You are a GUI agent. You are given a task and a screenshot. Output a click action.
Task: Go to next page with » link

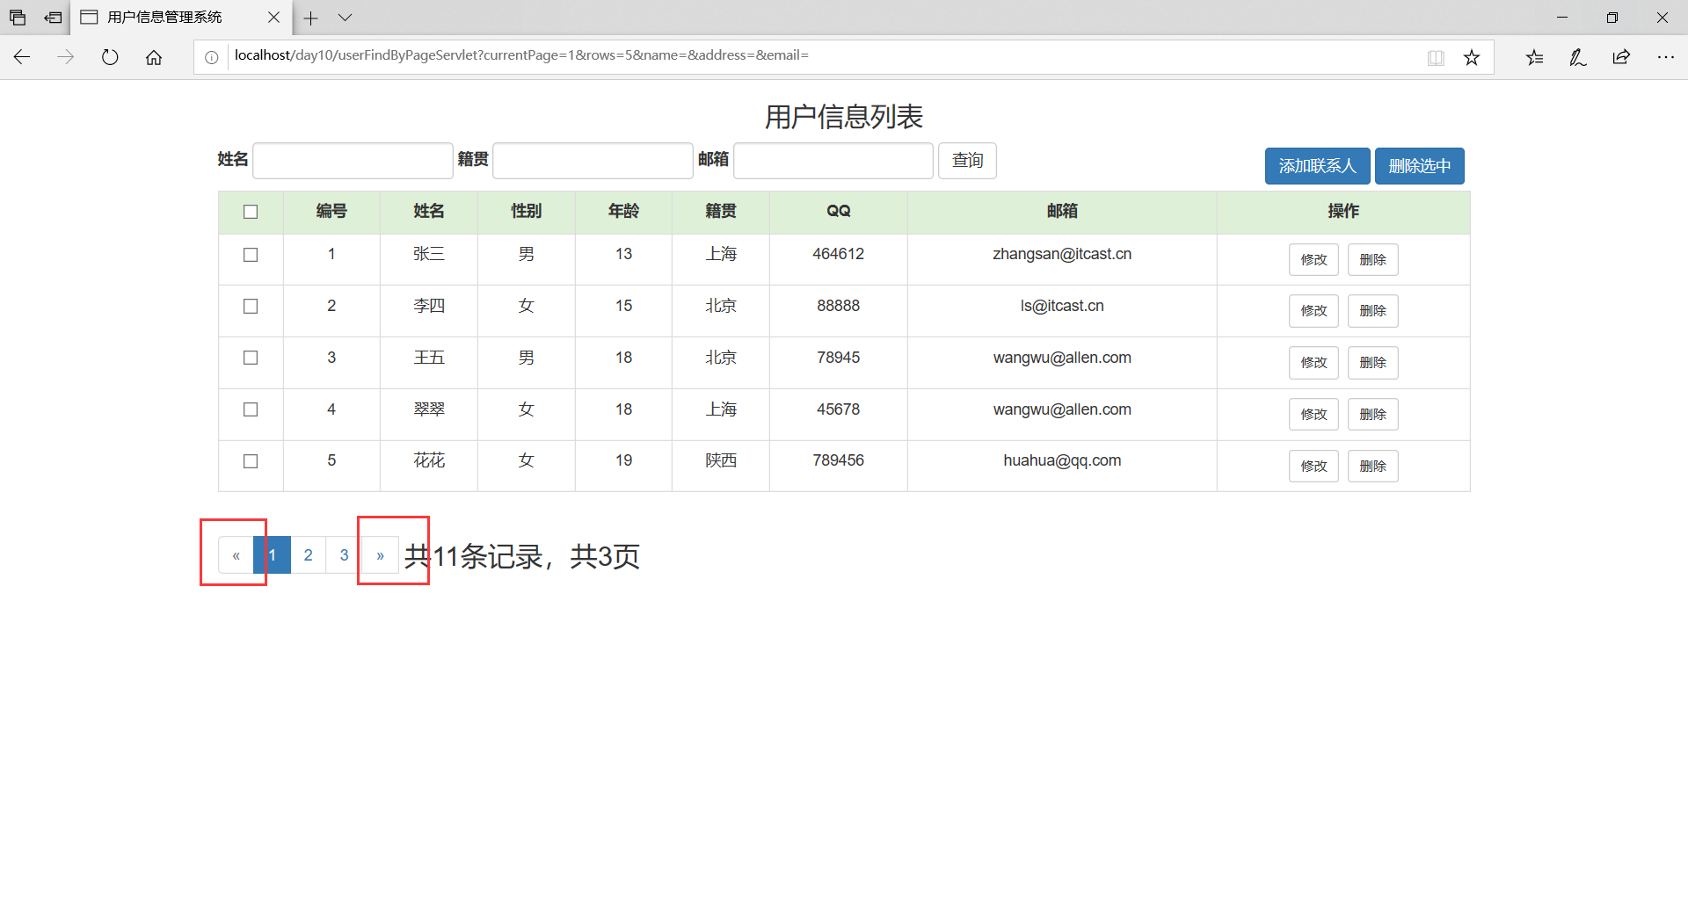(380, 555)
